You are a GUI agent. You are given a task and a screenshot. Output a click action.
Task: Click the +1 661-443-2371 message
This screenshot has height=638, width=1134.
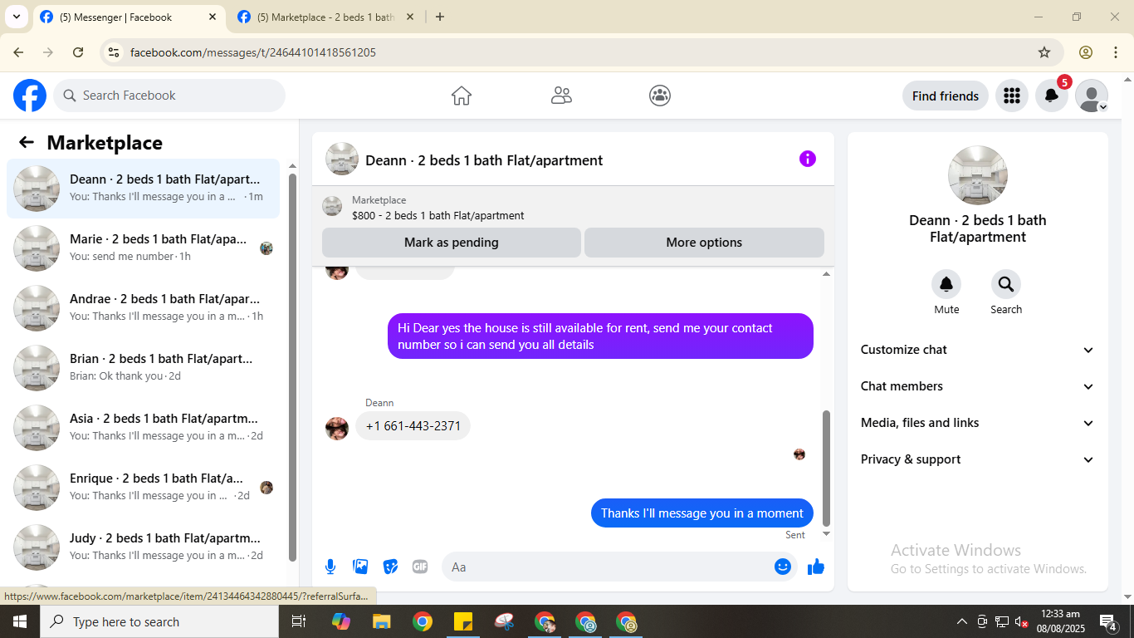coord(413,426)
